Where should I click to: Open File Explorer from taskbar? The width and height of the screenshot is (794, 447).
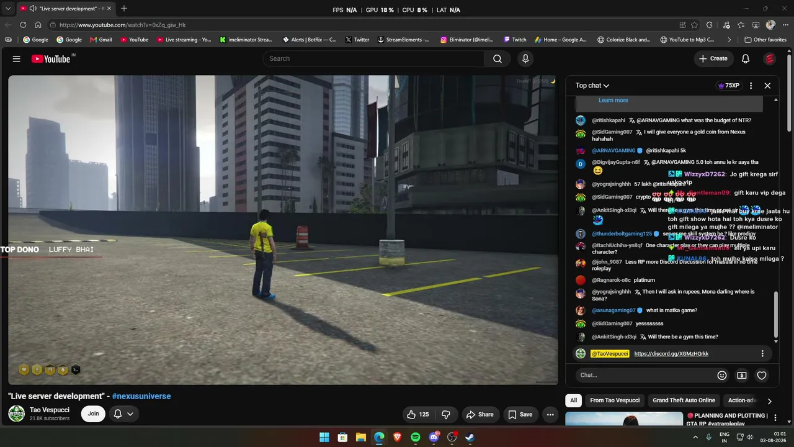pos(360,437)
